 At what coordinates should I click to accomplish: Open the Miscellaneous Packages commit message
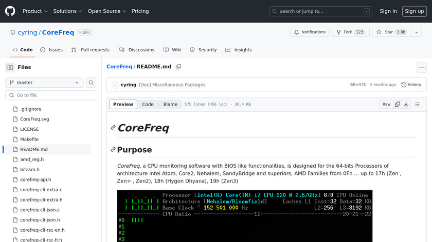(x=172, y=85)
